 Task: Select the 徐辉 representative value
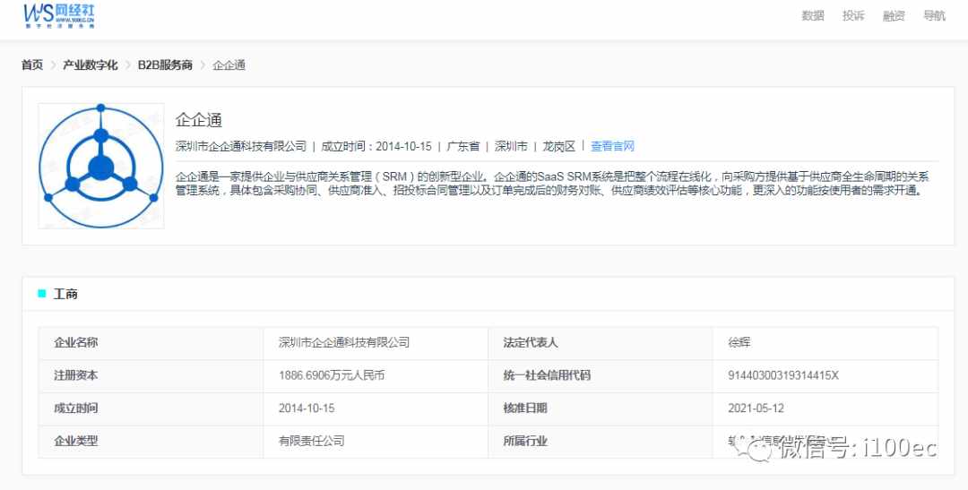tap(739, 342)
